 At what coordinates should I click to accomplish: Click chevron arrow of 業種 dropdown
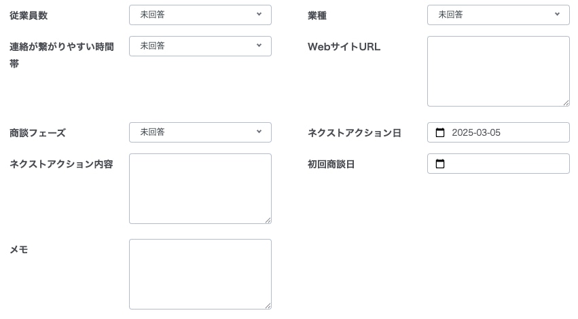click(557, 14)
